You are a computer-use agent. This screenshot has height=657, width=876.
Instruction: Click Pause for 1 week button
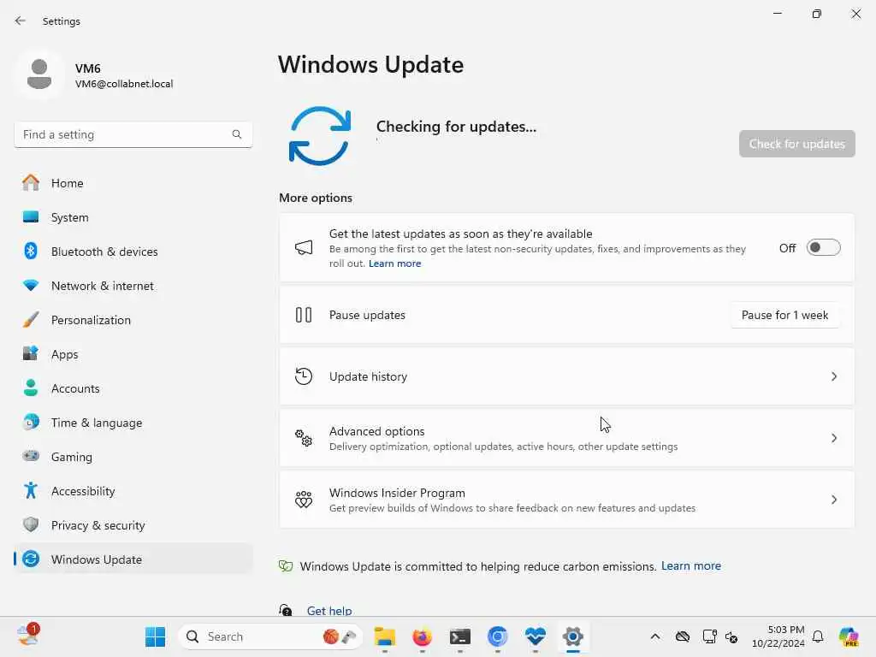coord(784,315)
